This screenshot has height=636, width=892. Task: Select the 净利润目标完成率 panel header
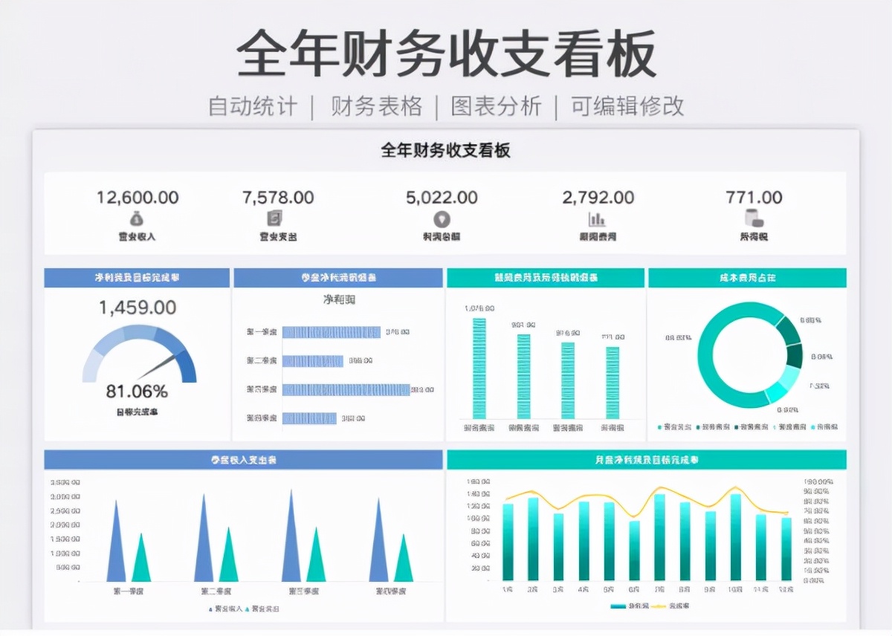pos(137,276)
